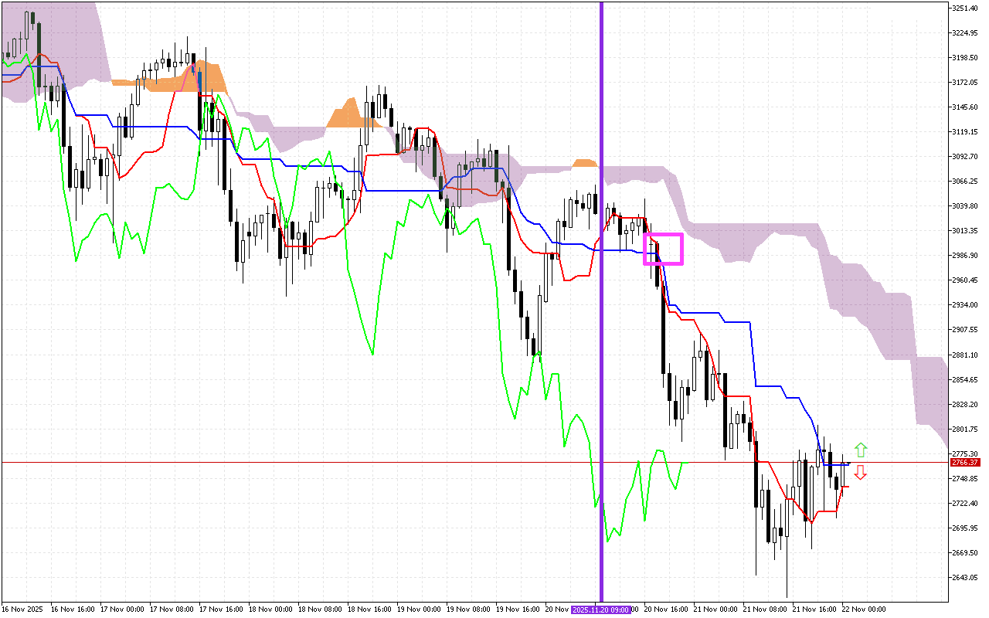The image size is (989, 618).
Task: Click the 16 Nov 2025 time label
Action: (22, 609)
